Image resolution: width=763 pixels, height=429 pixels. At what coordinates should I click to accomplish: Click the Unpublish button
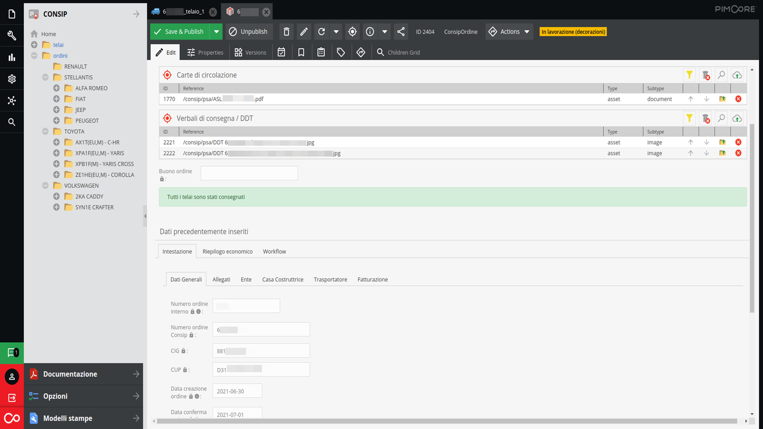[x=249, y=31]
